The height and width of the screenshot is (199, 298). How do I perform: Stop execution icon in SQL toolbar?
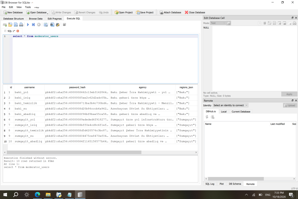pos(39,25)
